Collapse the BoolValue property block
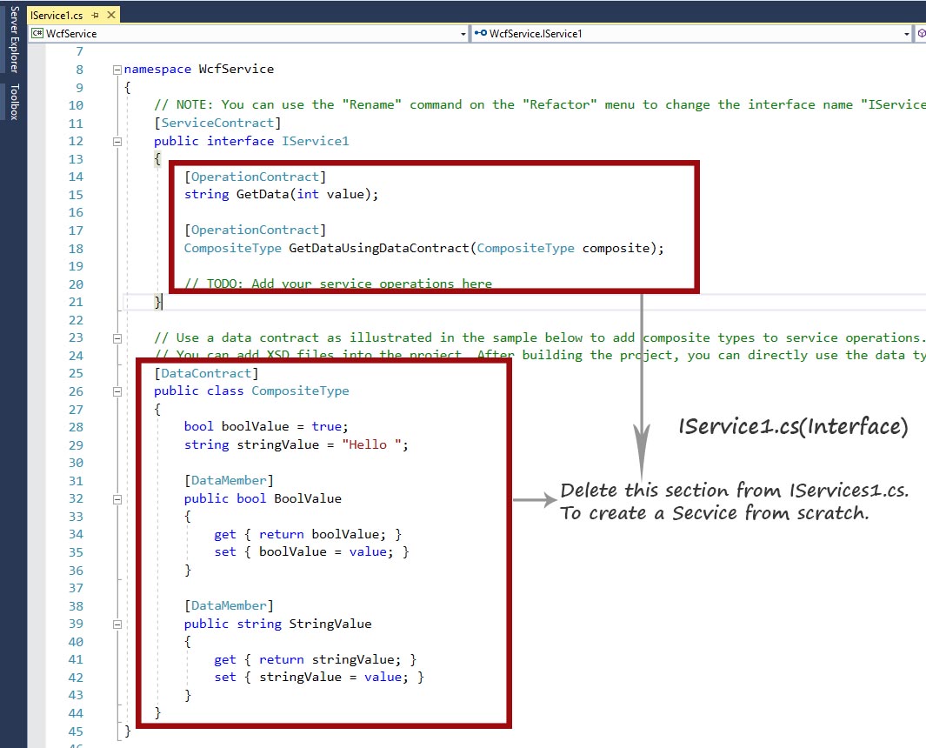Viewport: 926px width, 748px height. (x=117, y=499)
